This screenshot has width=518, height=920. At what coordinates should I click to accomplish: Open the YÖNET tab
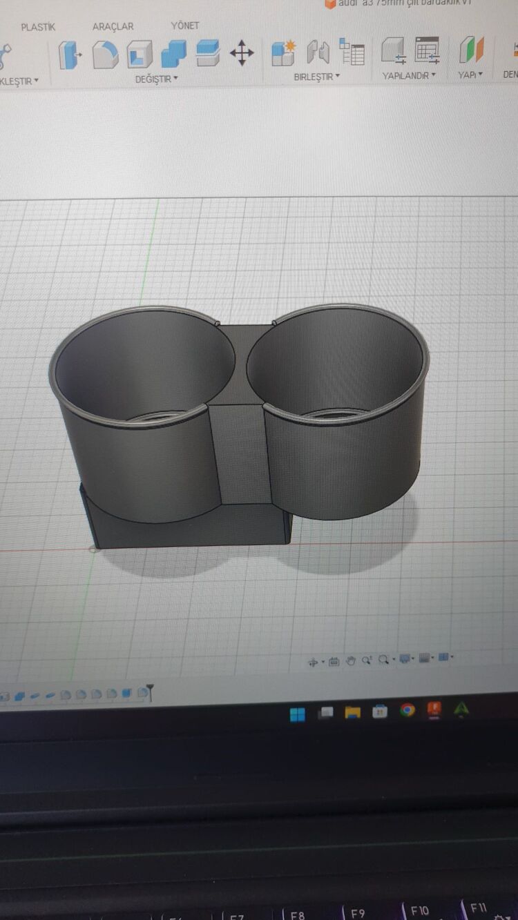pyautogui.click(x=185, y=26)
